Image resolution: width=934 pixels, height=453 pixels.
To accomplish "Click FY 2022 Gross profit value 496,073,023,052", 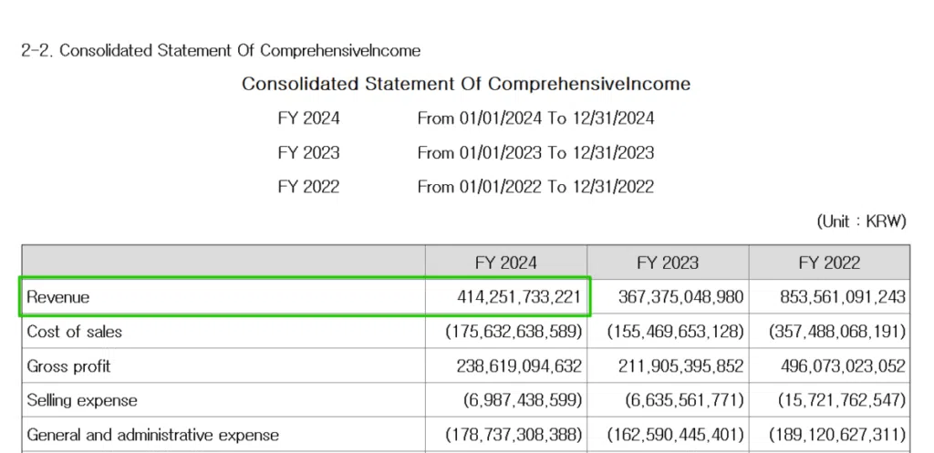I will pos(843,366).
